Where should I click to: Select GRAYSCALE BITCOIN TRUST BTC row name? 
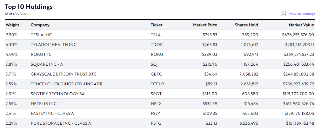(x=64, y=74)
